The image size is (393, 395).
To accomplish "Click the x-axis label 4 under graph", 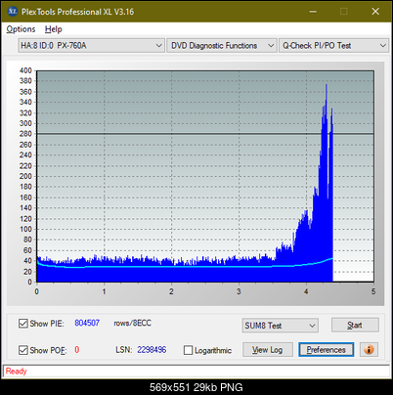I will [306, 291].
